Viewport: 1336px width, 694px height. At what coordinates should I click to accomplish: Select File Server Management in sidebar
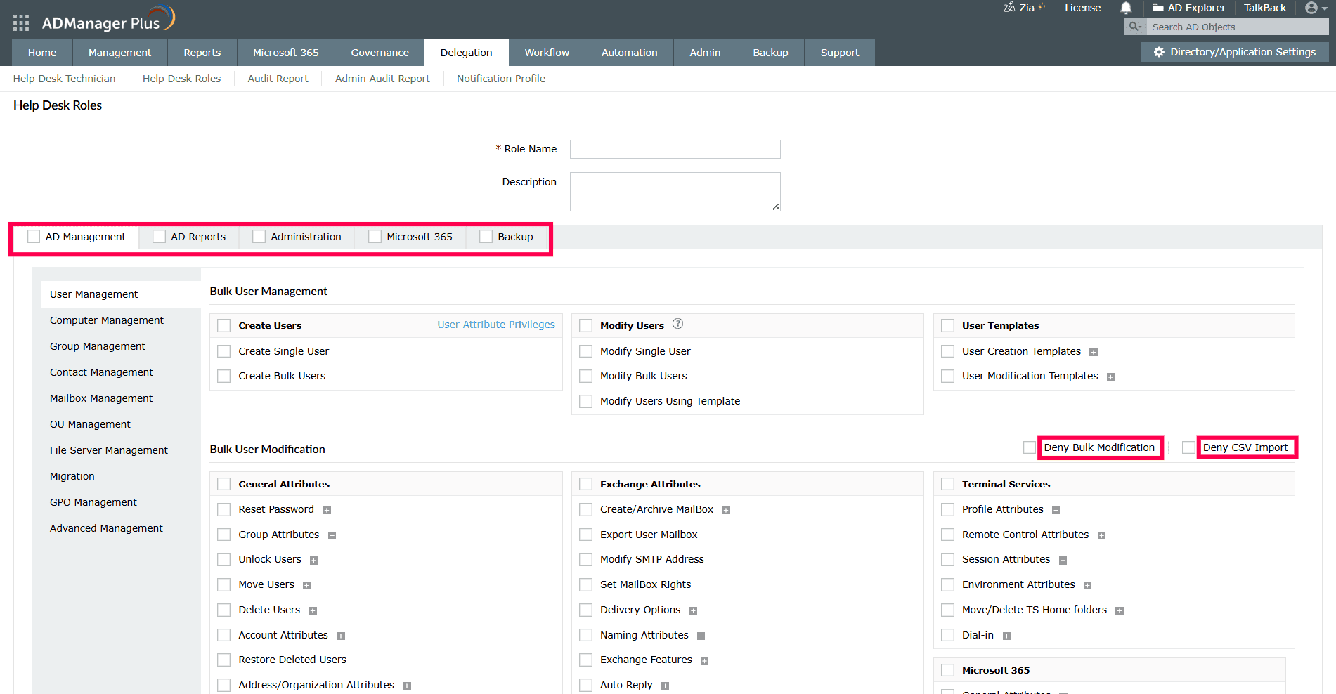coord(109,450)
